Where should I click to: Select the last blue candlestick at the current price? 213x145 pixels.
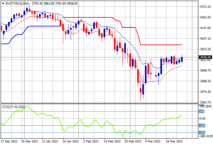pos(182,59)
